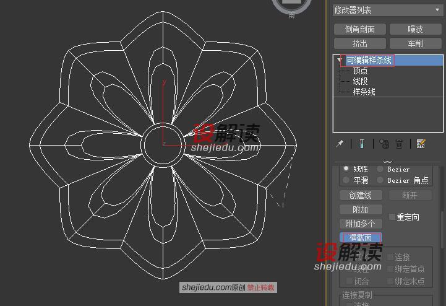Click the rollout divider grip handle

(x=387, y=162)
